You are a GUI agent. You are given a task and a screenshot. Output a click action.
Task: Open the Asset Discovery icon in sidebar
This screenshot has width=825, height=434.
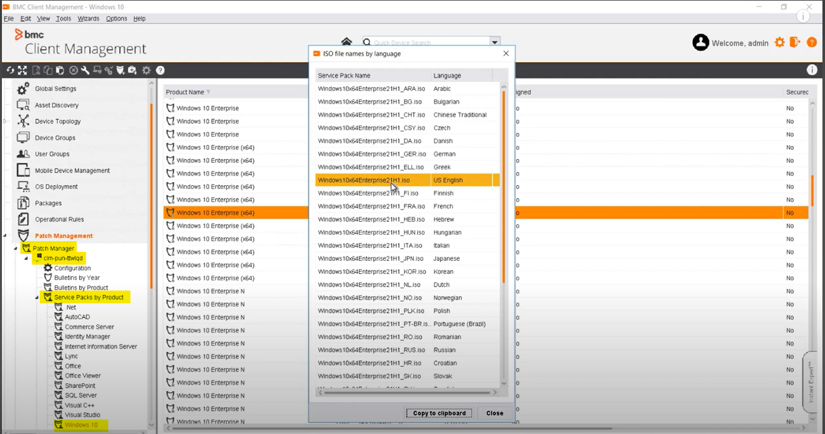click(x=23, y=105)
